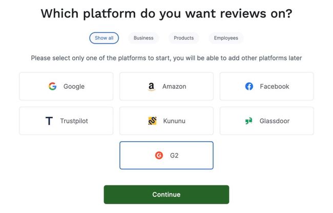Screen dimensions: 333x213
Task: Click the red G2 logo icon
Action: point(159,155)
